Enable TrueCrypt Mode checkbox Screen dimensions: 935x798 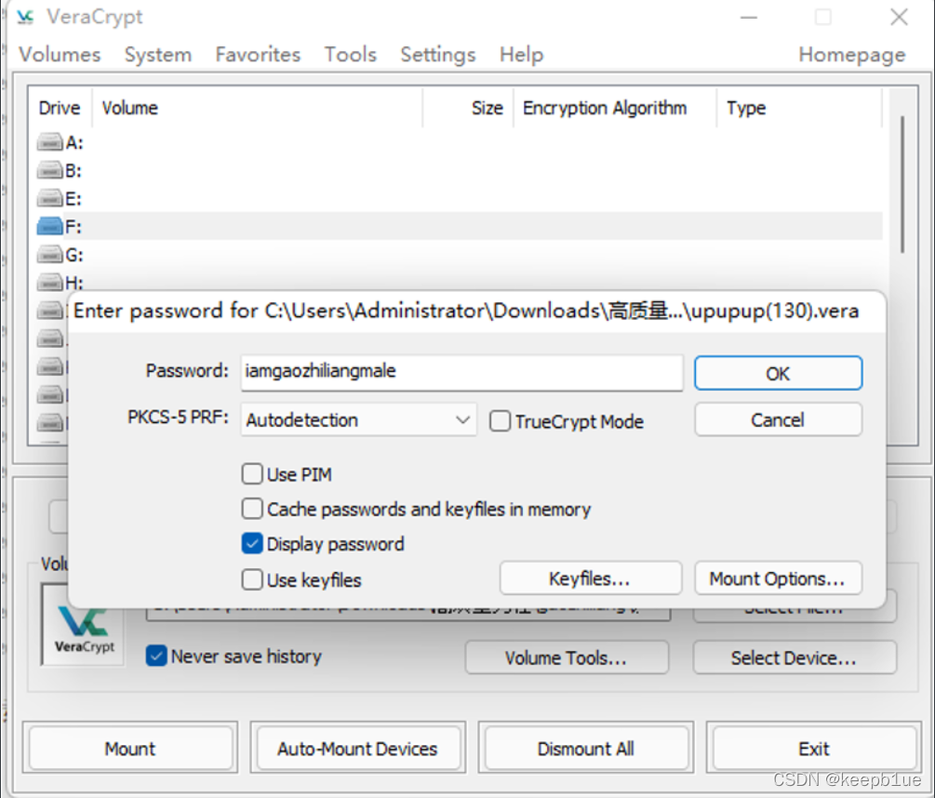tap(500, 420)
